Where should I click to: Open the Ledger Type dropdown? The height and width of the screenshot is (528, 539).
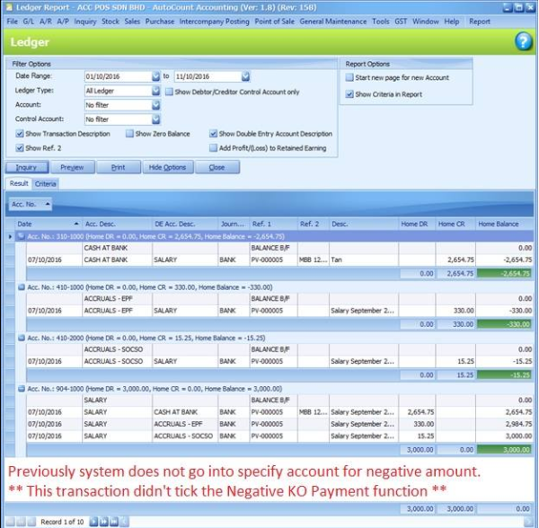pyautogui.click(x=155, y=91)
